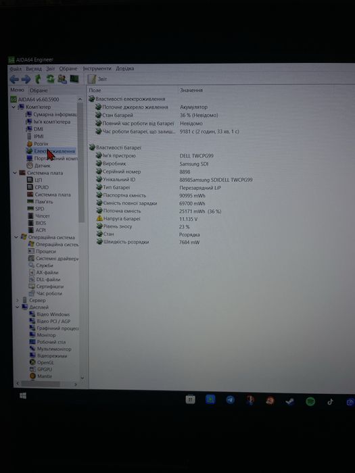Viewport: 355px width, 473px height.
Task: Click the green Up arrow toolbar icon
Action: [x=38, y=79]
